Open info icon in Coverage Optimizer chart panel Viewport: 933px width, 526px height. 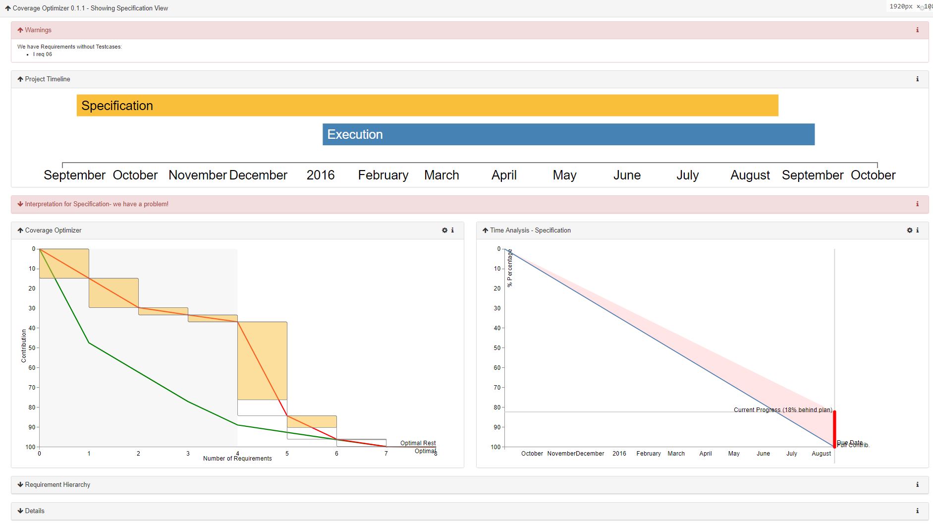pos(452,231)
